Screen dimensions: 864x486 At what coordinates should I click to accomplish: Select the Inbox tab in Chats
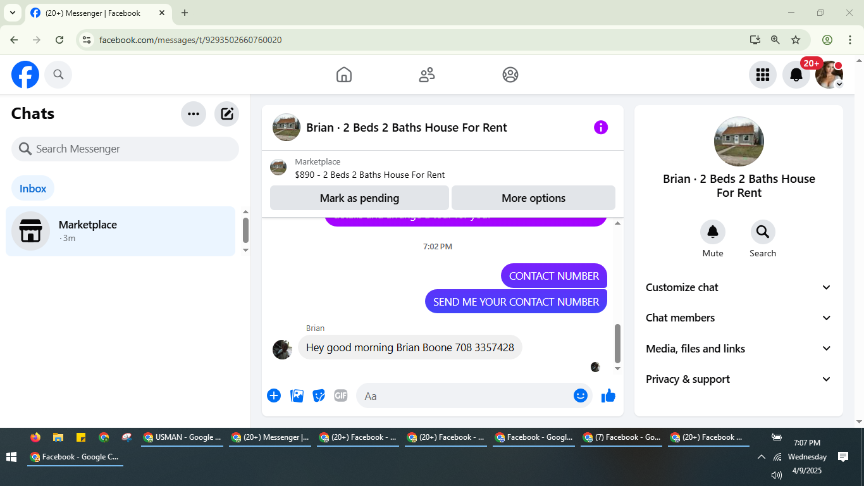(33, 189)
